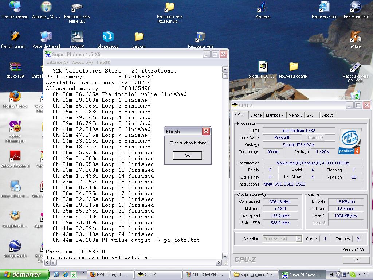
Task: Open the Raccourci vers Marie (D) shortcut
Action: coord(77,12)
